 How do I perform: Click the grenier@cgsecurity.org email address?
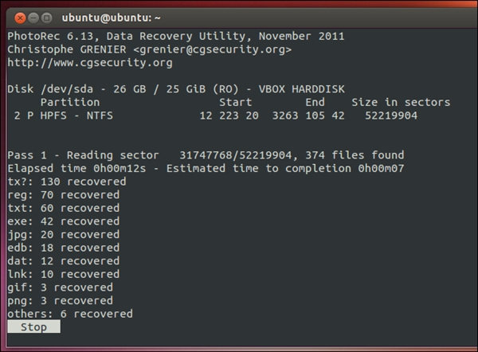click(x=210, y=49)
